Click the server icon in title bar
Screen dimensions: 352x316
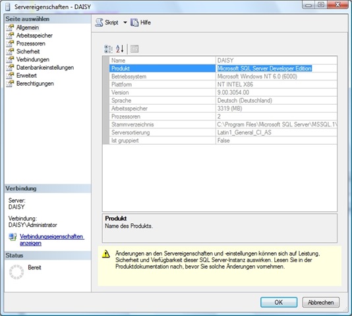click(8, 7)
